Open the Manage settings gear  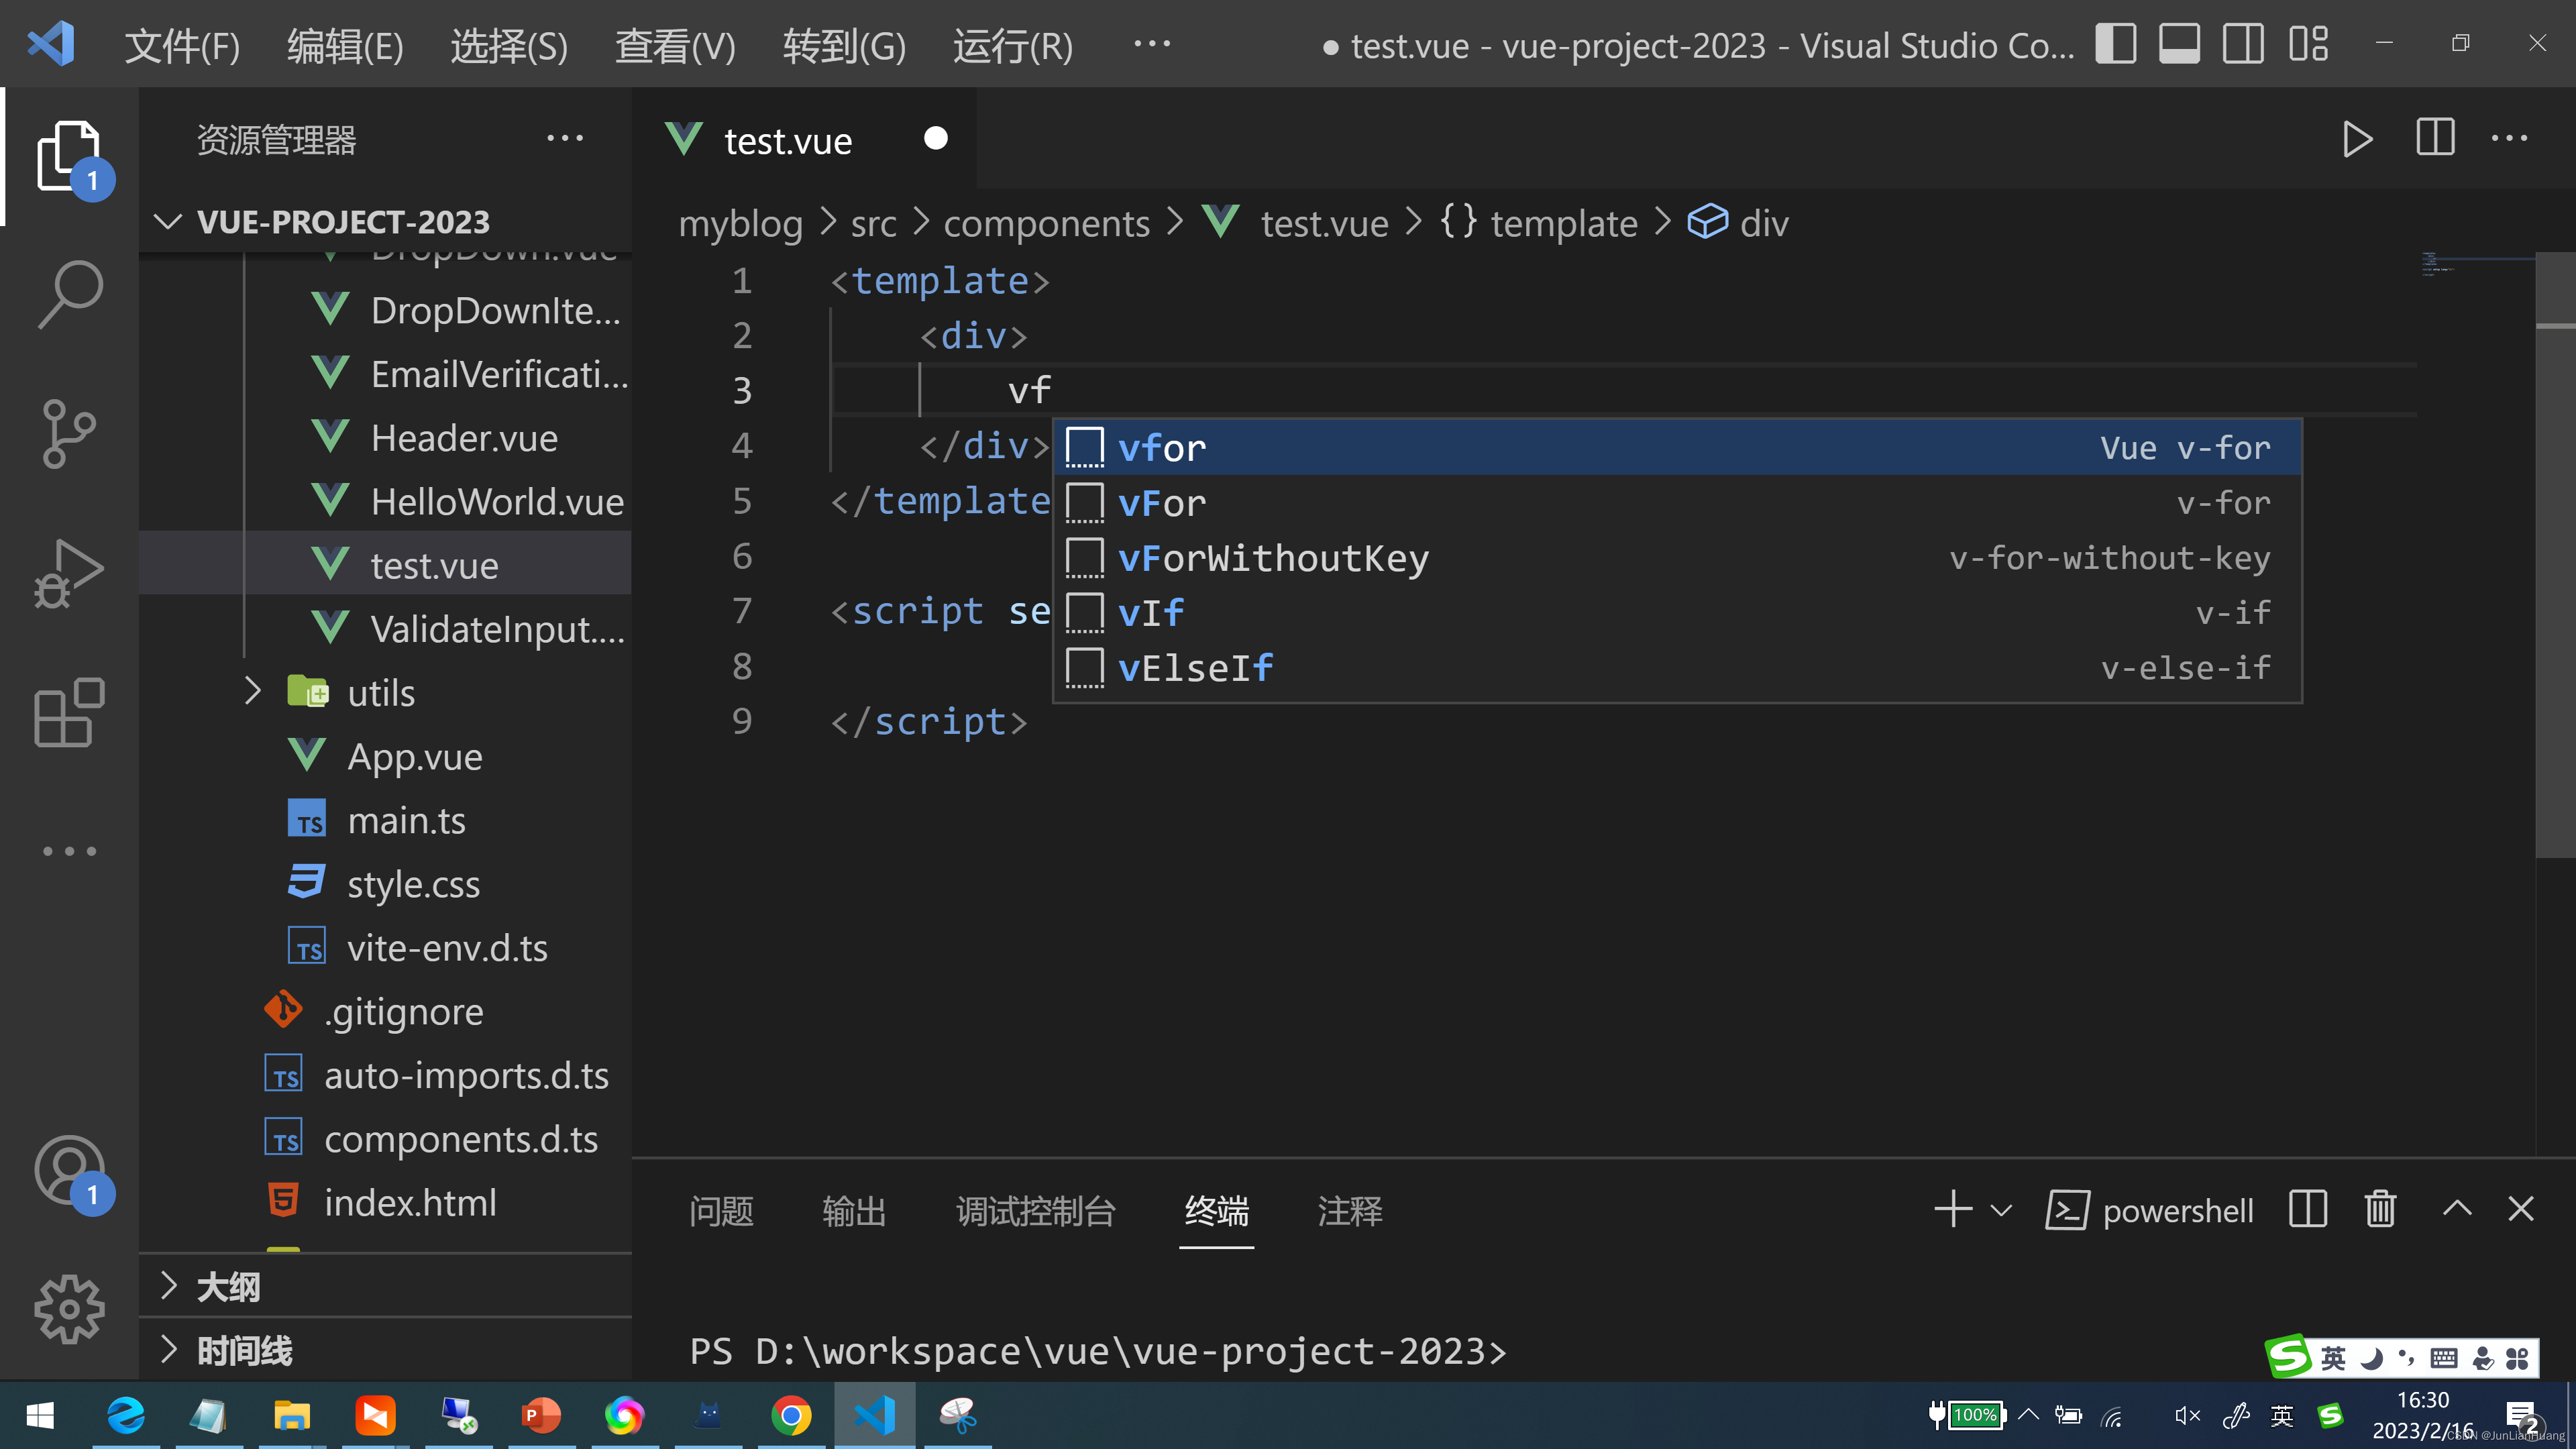click(68, 1308)
